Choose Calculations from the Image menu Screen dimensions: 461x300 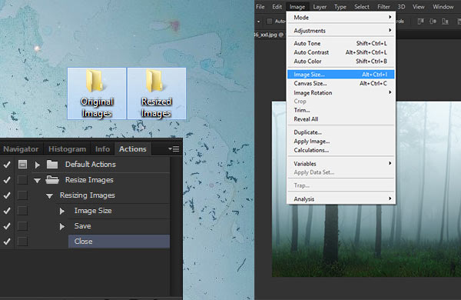pyautogui.click(x=341, y=150)
